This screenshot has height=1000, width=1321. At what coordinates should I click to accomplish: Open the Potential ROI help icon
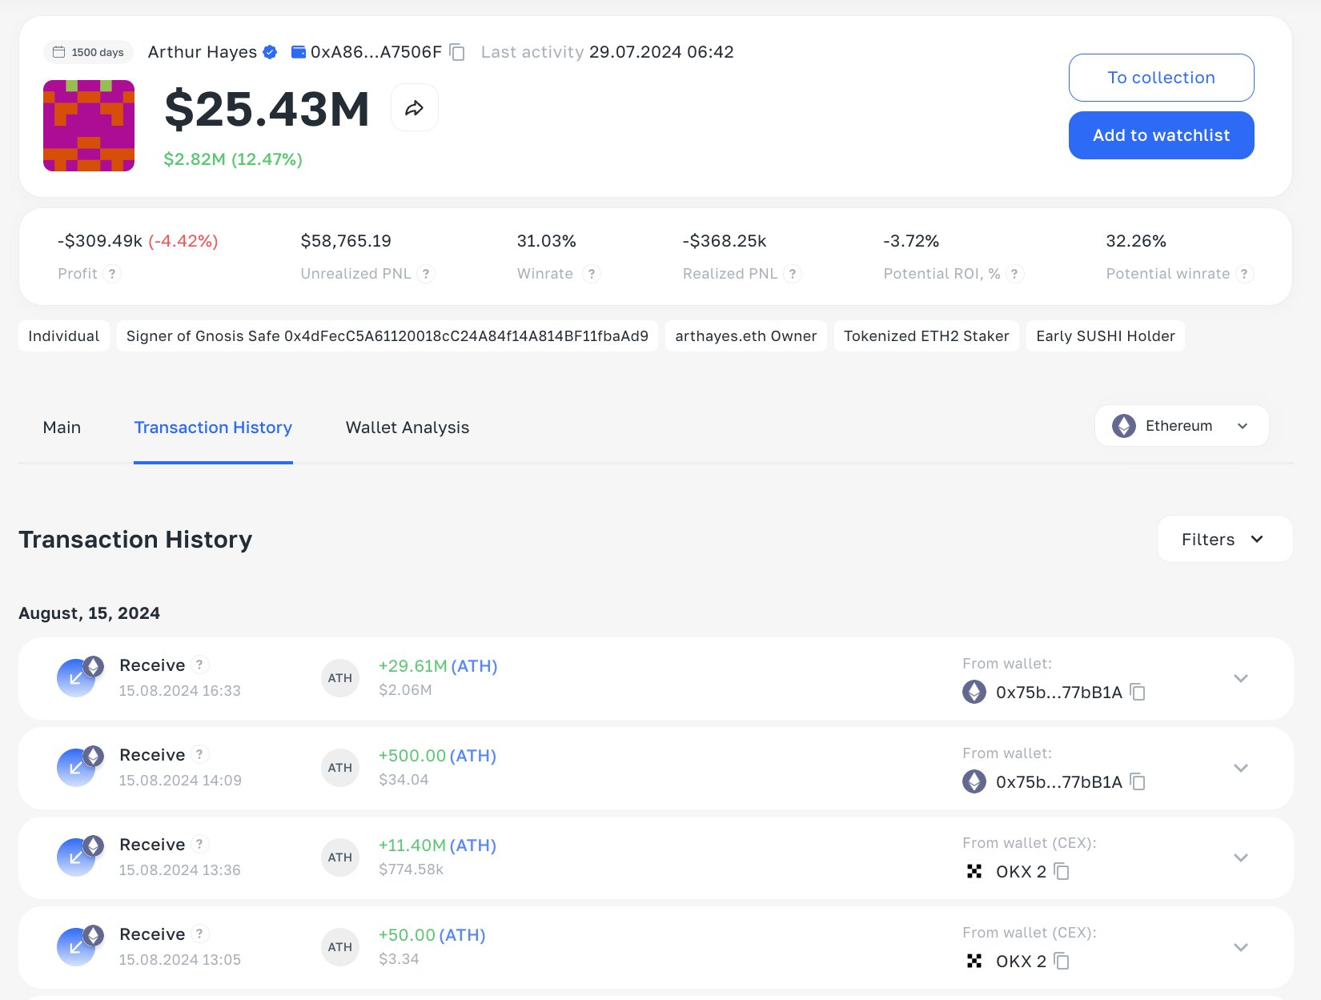[x=1014, y=274]
